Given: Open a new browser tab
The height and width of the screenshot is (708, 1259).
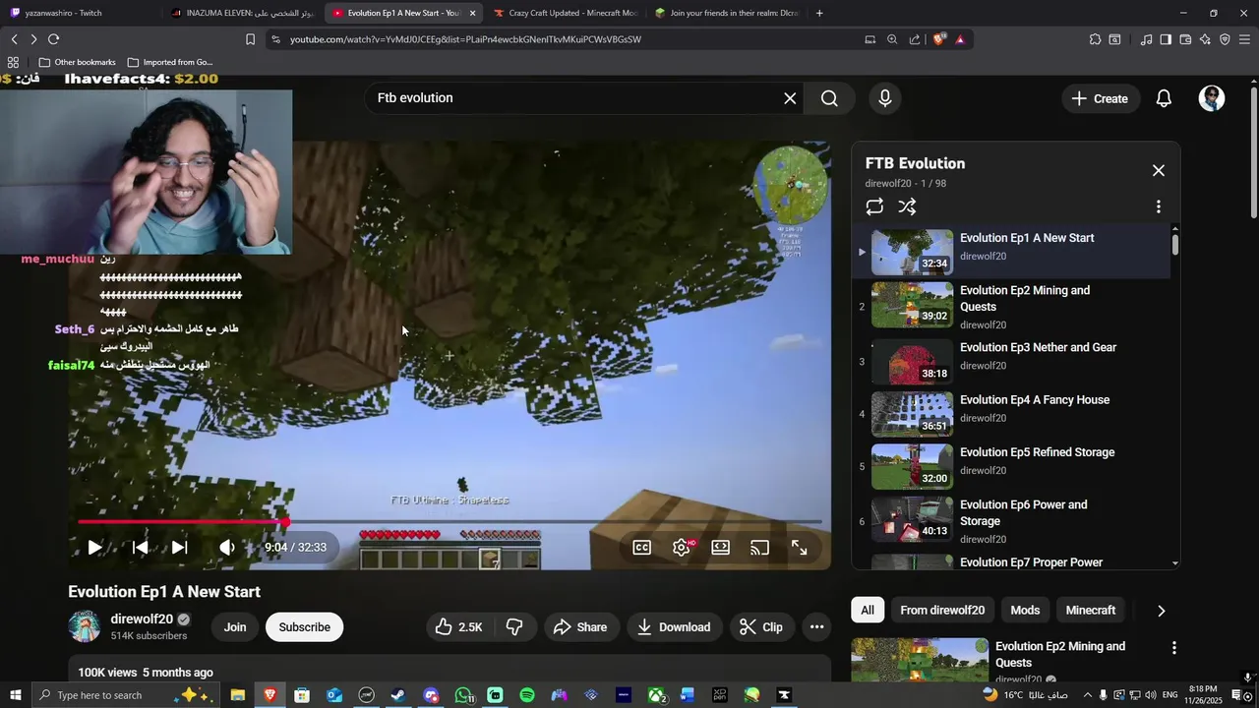Looking at the screenshot, I should point(819,13).
